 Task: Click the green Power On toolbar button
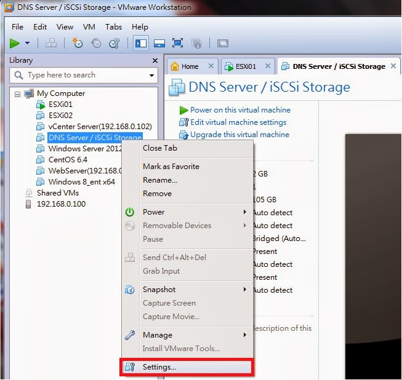pyautogui.click(x=14, y=43)
